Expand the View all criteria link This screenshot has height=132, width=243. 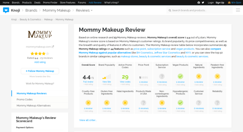(88, 120)
